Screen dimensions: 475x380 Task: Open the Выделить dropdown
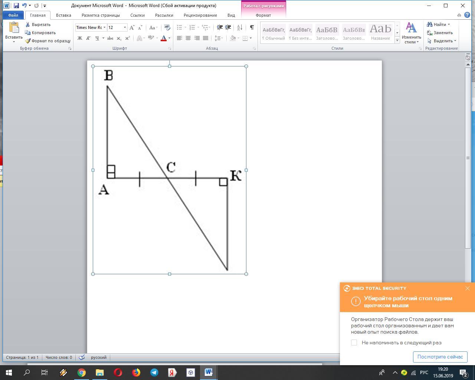[x=442, y=41]
